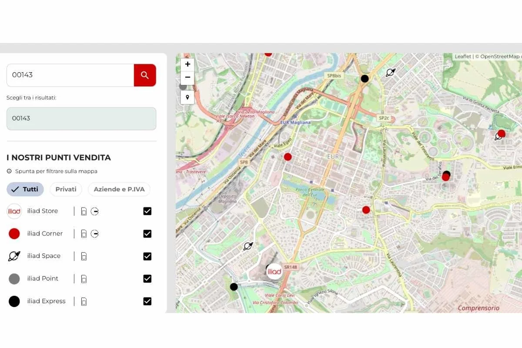Click the iliad Store logo marker on map

(274, 271)
